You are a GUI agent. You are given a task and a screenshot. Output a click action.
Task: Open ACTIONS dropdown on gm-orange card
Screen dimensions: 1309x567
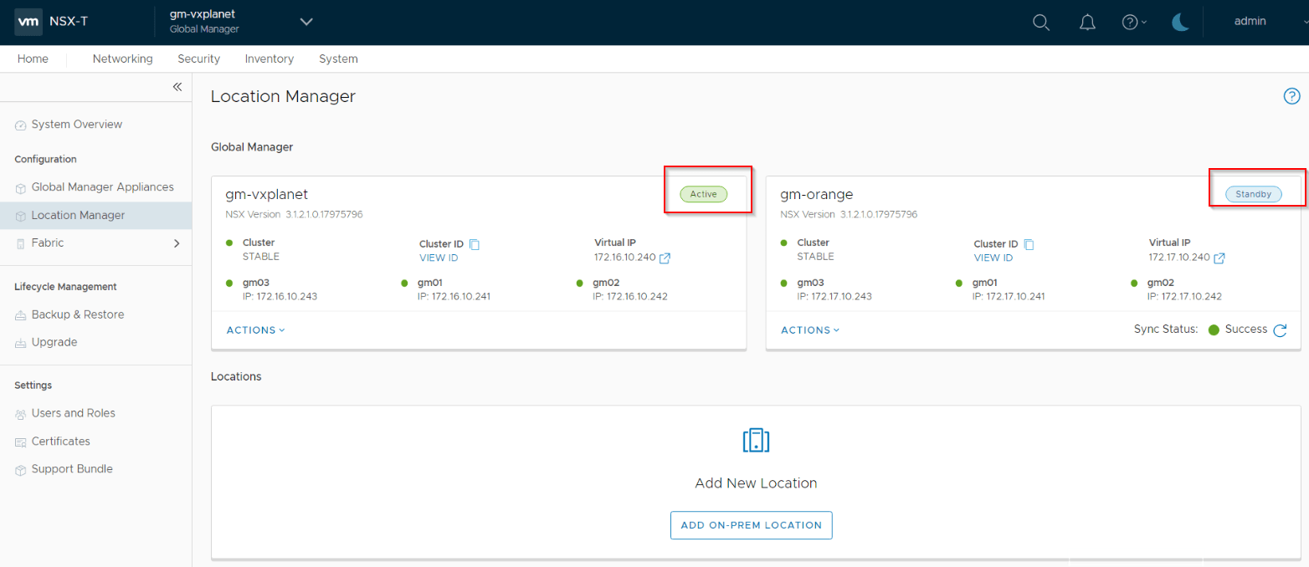pyautogui.click(x=810, y=330)
